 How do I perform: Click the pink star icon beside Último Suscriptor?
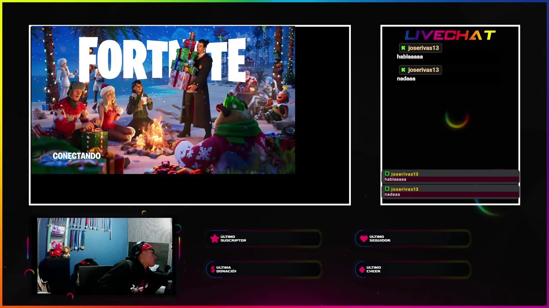click(x=215, y=239)
